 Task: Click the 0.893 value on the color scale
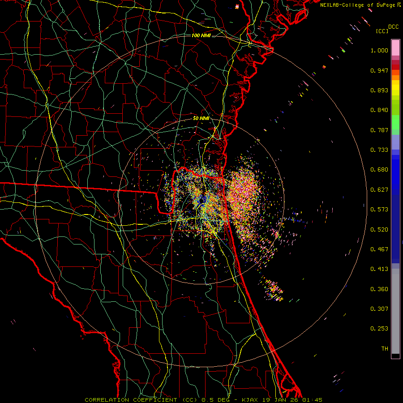click(x=379, y=90)
